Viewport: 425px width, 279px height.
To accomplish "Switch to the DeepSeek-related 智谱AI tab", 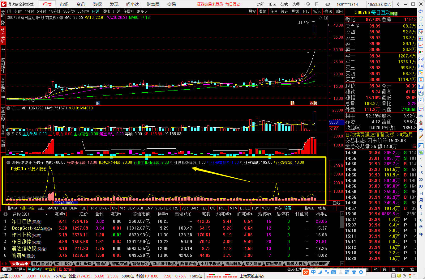I will pyautogui.click(x=101, y=264).
